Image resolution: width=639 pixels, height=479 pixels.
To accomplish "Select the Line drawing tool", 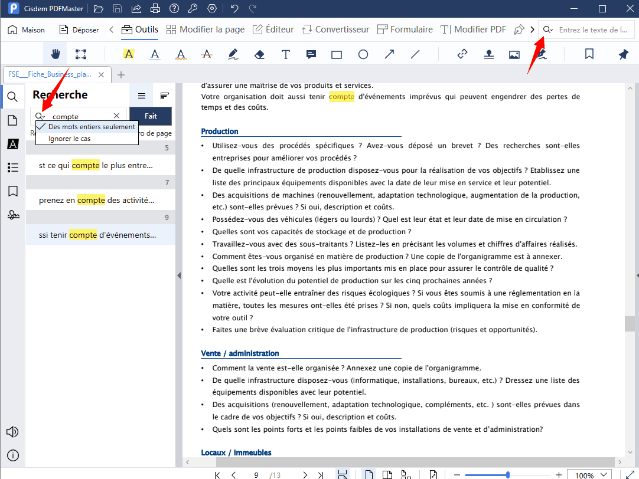I will point(415,54).
